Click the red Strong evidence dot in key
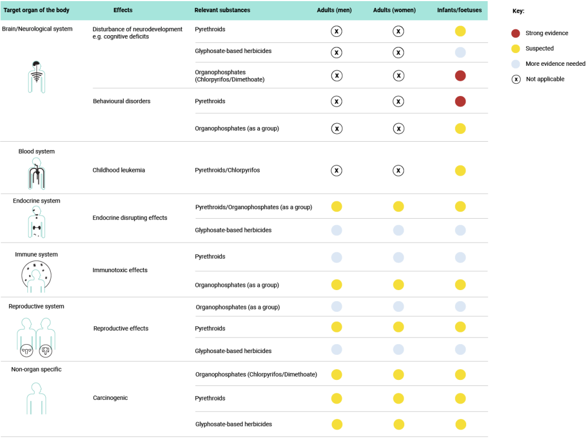Screen dimensions: 586x439 [x=516, y=33]
